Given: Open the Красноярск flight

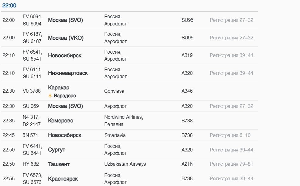Looking at the screenshot, I should (x=63, y=179).
